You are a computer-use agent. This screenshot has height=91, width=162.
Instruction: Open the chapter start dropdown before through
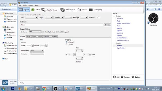pyautogui.click(x=68, y=18)
